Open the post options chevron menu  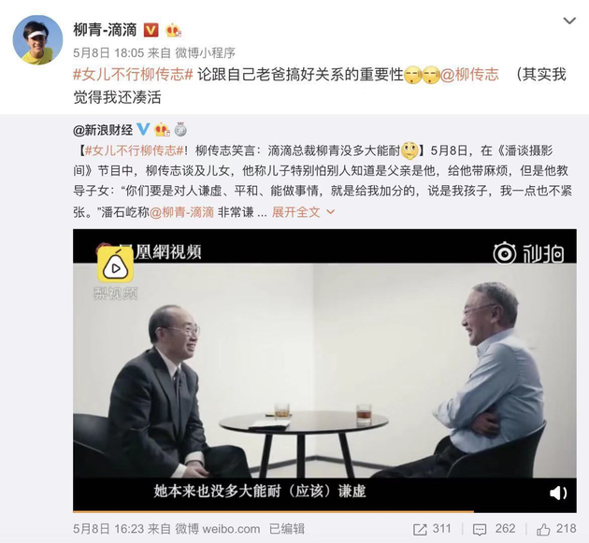click(569, 21)
